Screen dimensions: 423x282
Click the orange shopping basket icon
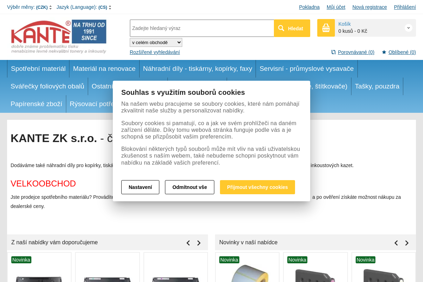pyautogui.click(x=326, y=28)
